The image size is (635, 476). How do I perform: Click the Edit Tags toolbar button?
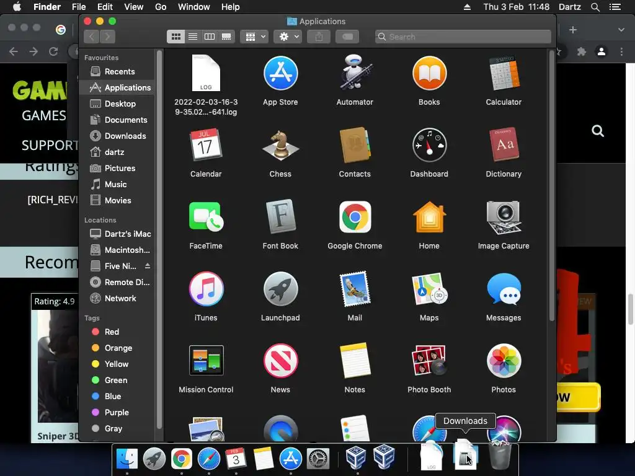coord(347,37)
